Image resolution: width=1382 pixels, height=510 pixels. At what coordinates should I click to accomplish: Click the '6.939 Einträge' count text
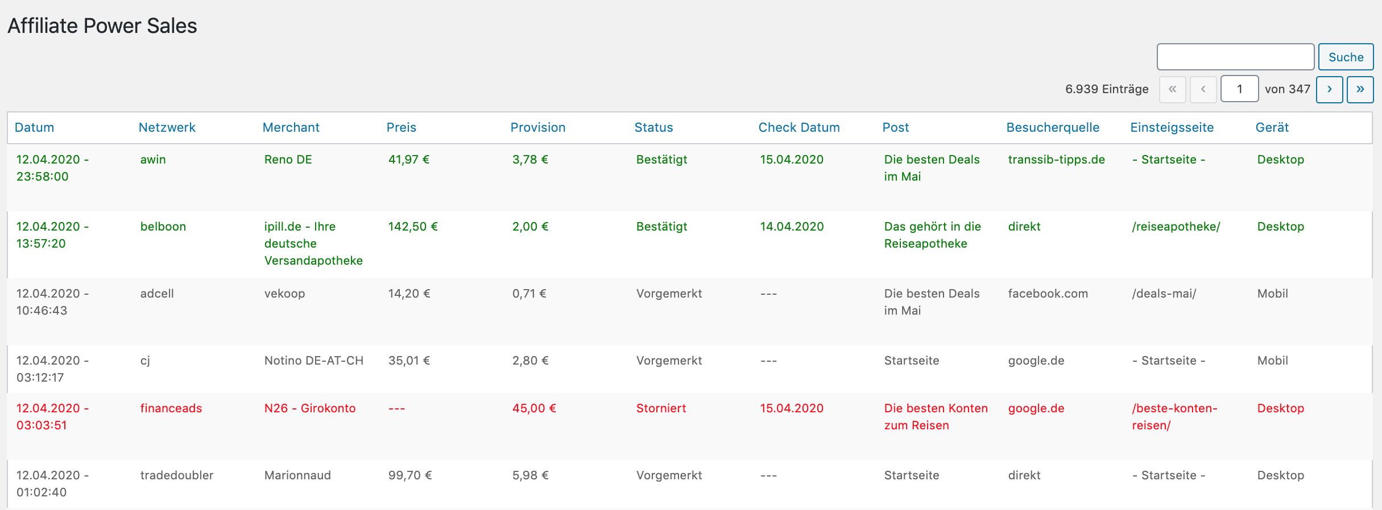pos(1107,89)
